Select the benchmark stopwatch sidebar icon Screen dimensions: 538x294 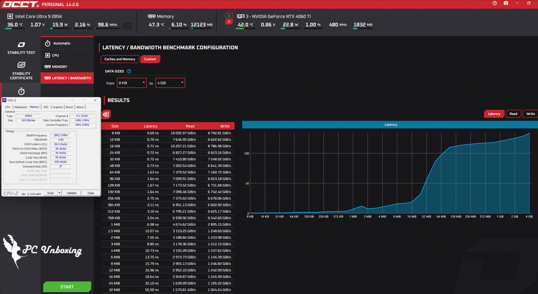coord(21,91)
